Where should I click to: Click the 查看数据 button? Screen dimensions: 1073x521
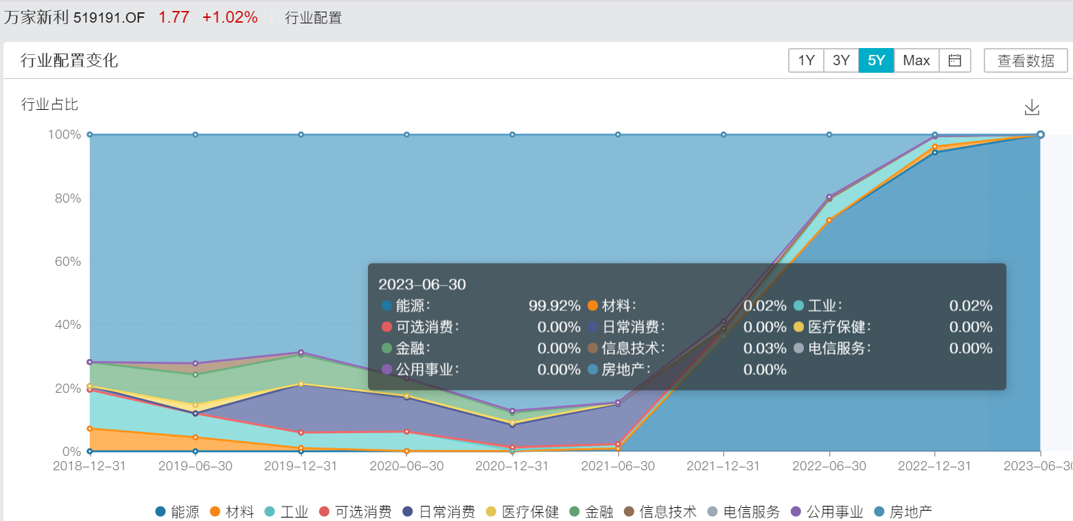tap(1026, 60)
